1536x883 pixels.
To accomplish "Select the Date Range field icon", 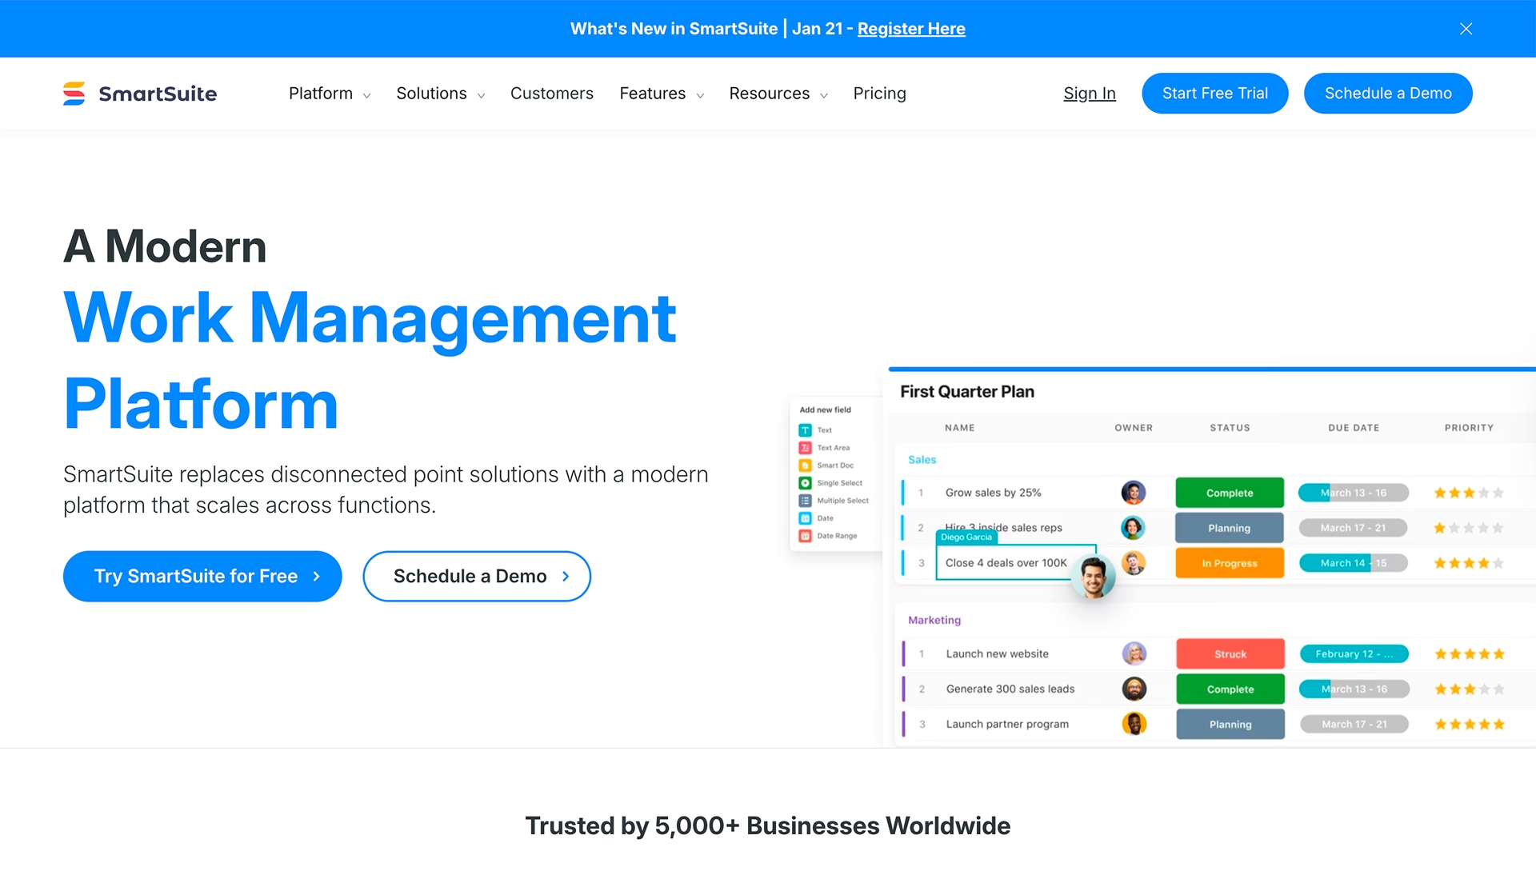I will tap(805, 536).
